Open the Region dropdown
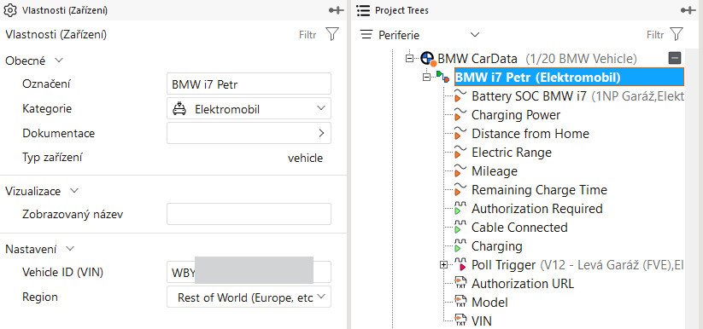703x329 pixels. (320, 297)
